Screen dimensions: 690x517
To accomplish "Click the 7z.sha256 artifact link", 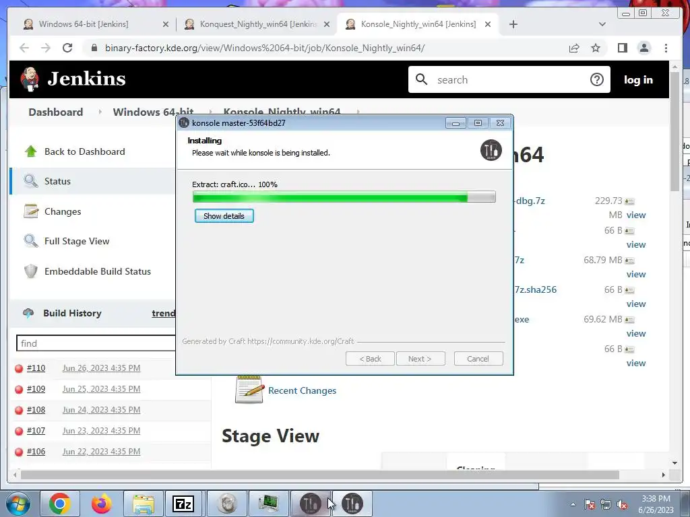I will [535, 289].
